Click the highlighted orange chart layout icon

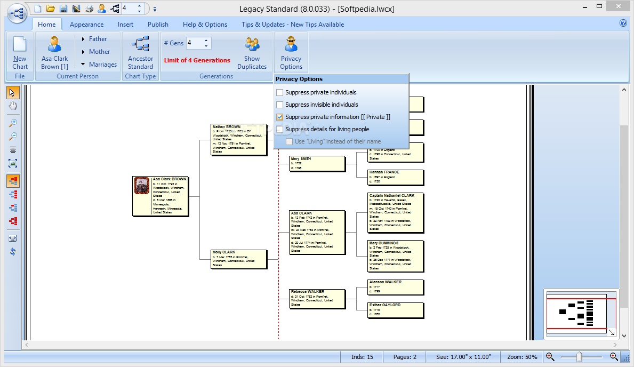click(x=13, y=181)
